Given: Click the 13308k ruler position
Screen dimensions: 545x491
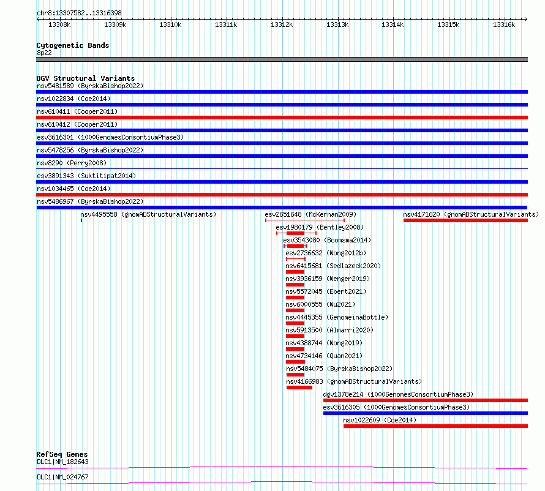Looking at the screenshot, I should pyautogui.click(x=59, y=24).
